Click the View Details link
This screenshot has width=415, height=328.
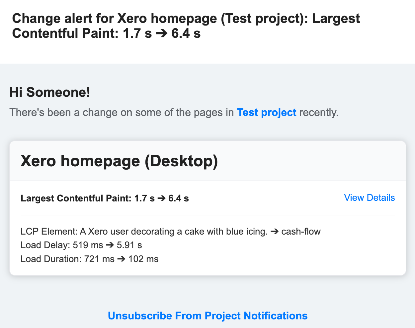[x=369, y=198]
